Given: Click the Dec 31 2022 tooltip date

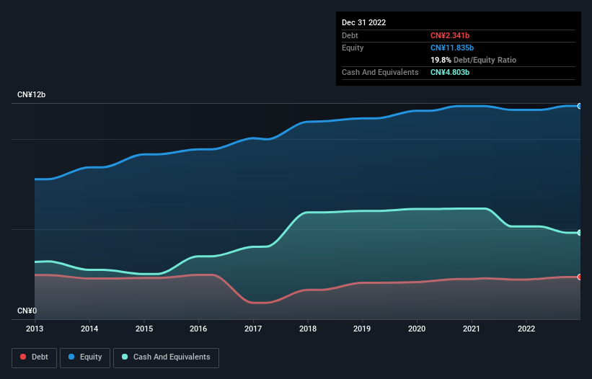Looking at the screenshot, I should [x=363, y=22].
